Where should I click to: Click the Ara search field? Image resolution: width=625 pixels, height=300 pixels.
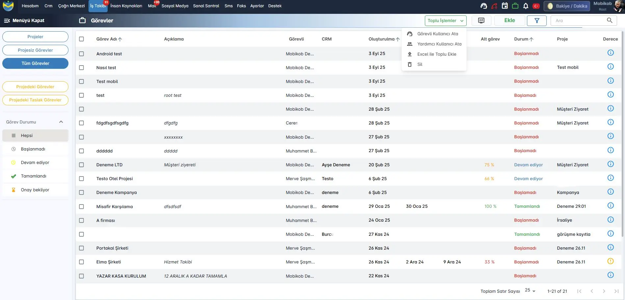pos(579,20)
